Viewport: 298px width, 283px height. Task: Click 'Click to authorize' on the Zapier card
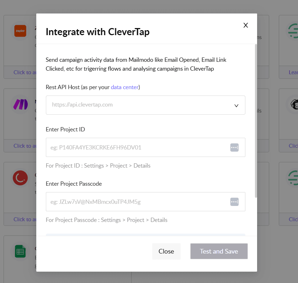point(25,72)
